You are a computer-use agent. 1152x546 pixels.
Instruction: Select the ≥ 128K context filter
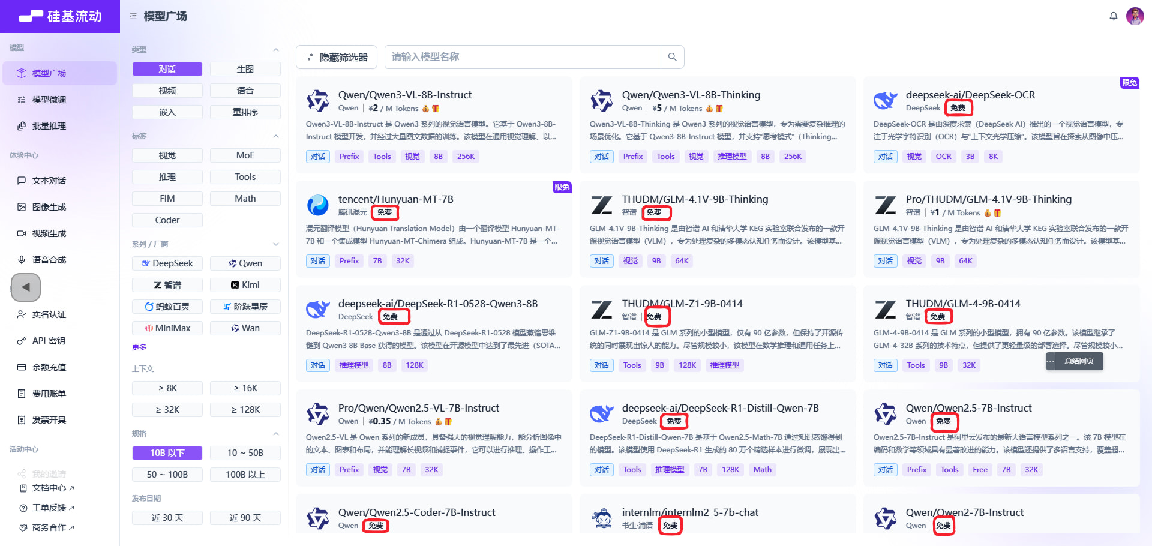click(245, 410)
